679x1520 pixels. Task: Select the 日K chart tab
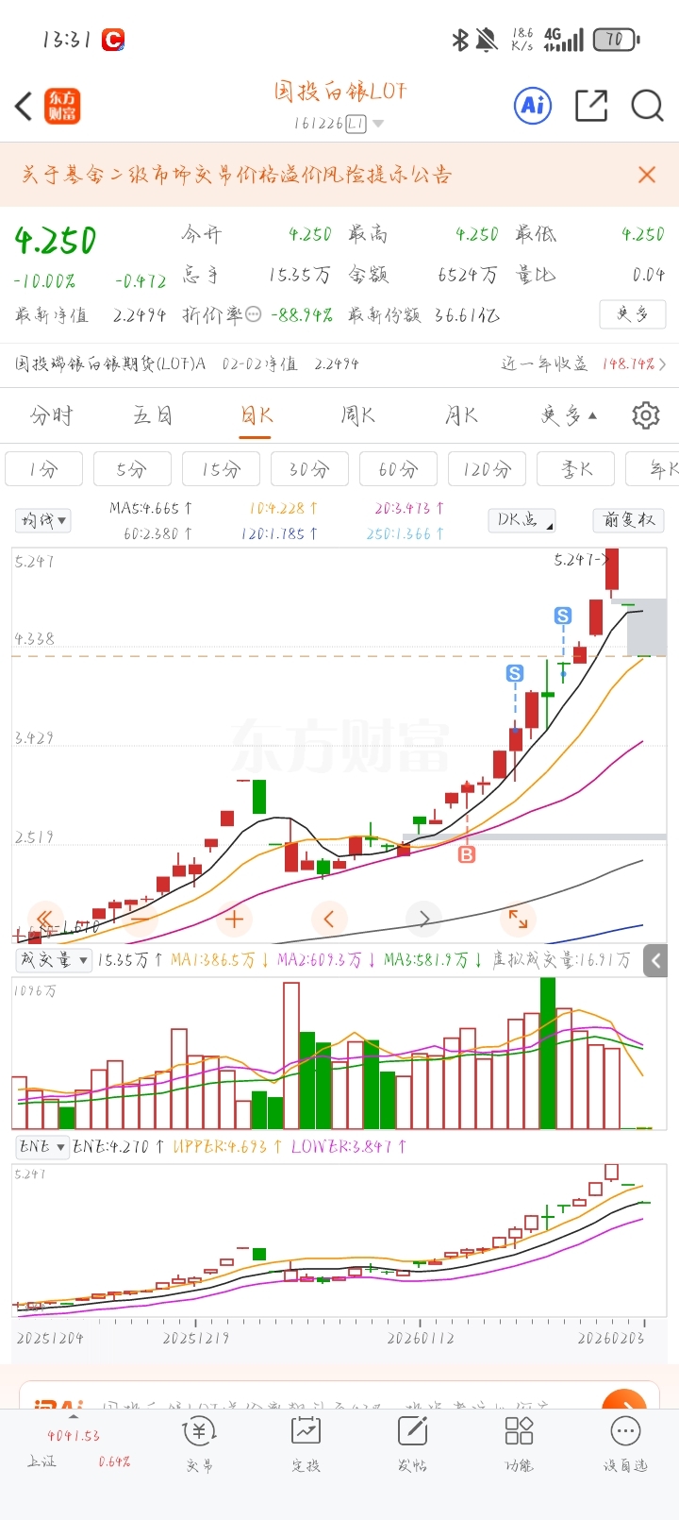point(256,415)
